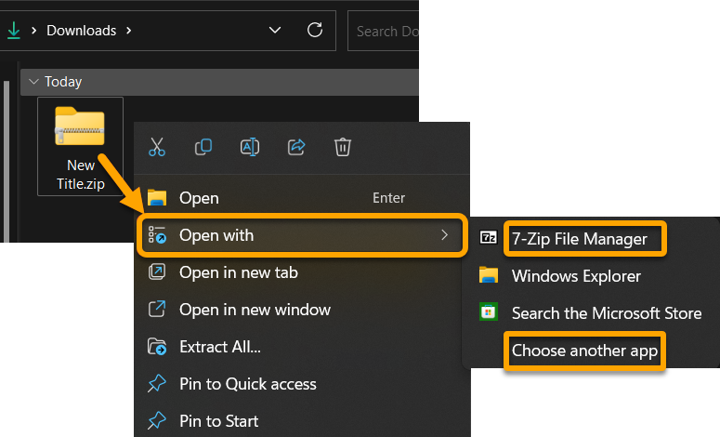The height and width of the screenshot is (437, 720).
Task: Open with 7-Zip File Manager
Action: click(x=579, y=239)
